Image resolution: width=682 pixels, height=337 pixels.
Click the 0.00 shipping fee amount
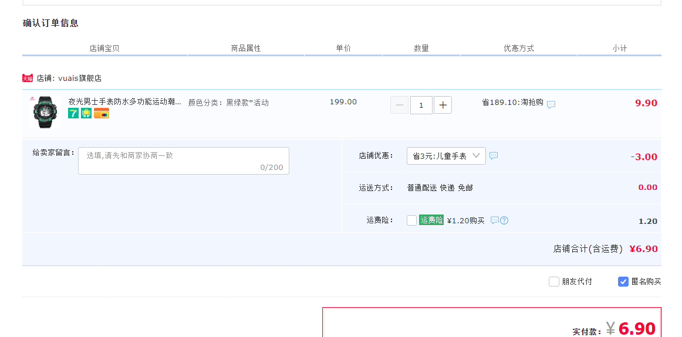[647, 188]
